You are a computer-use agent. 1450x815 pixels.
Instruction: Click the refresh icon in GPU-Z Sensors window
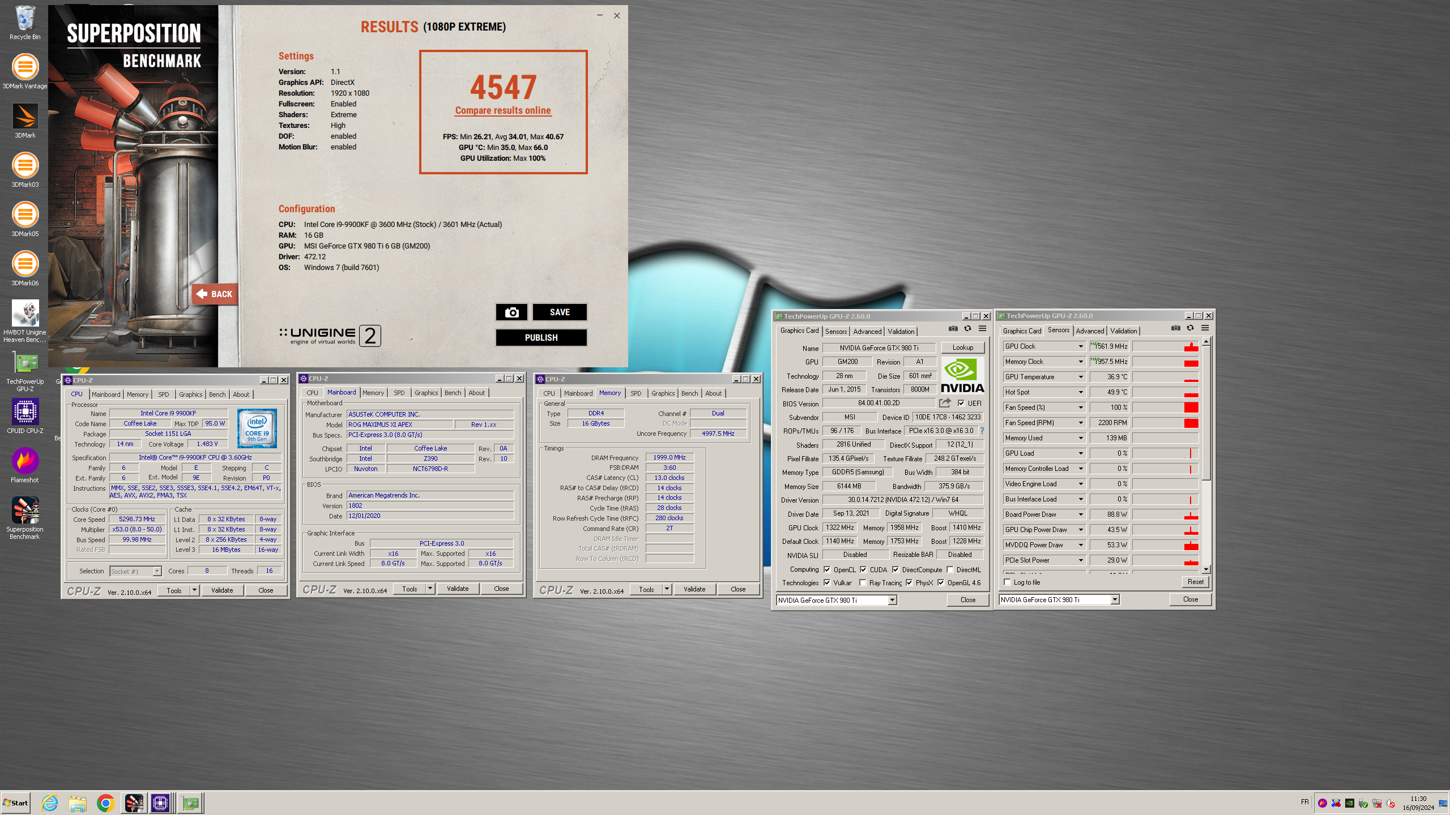1191,328
